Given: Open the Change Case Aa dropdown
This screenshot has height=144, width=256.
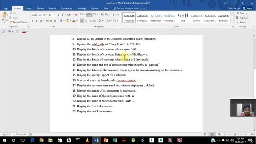Looking at the screenshot, I should pyautogui.click(x=69, y=15).
